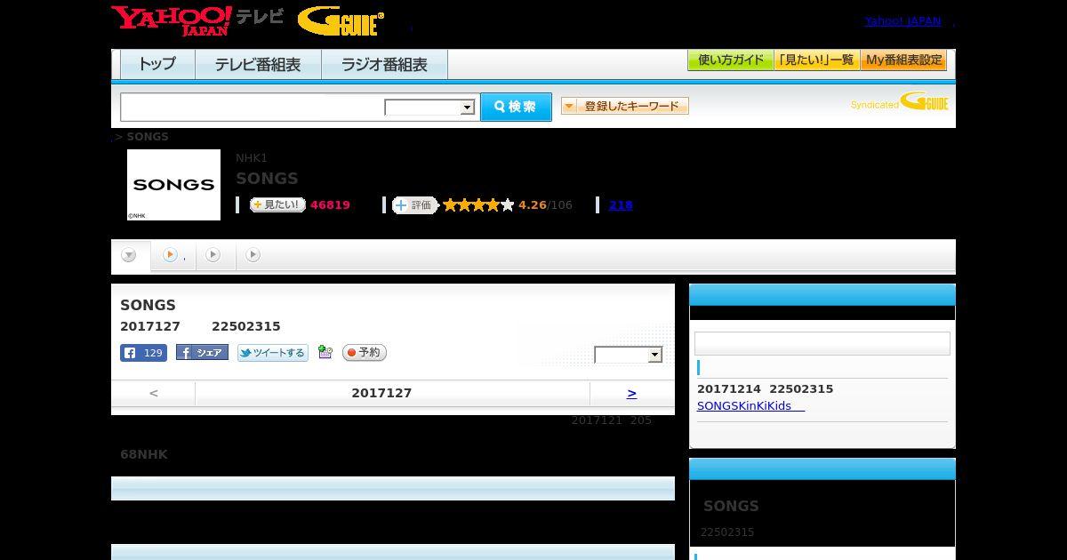Share on Facebook with シェア button
Screen dimensions: 1067x560
(x=202, y=353)
